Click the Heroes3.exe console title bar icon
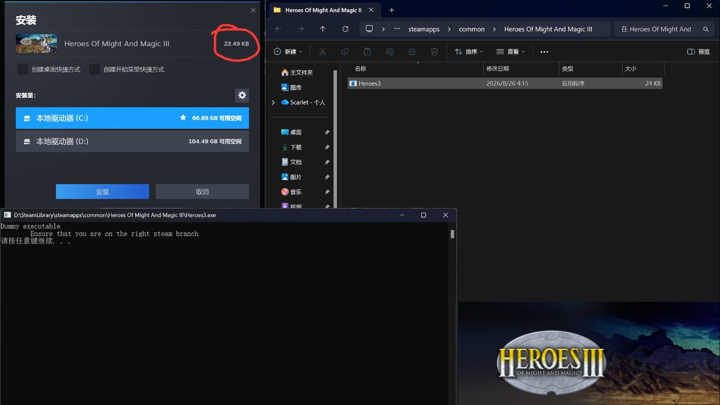 click(8, 215)
